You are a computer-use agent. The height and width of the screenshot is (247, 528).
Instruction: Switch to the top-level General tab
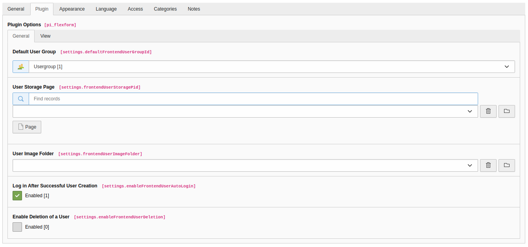16,9
